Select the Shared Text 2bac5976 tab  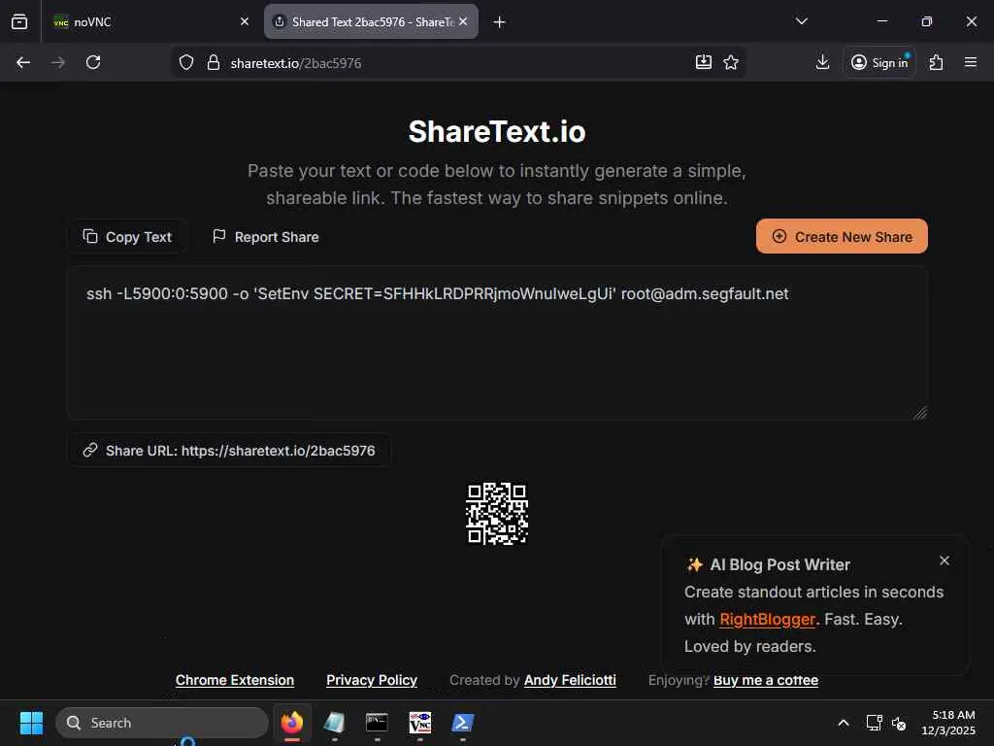pyautogui.click(x=371, y=21)
